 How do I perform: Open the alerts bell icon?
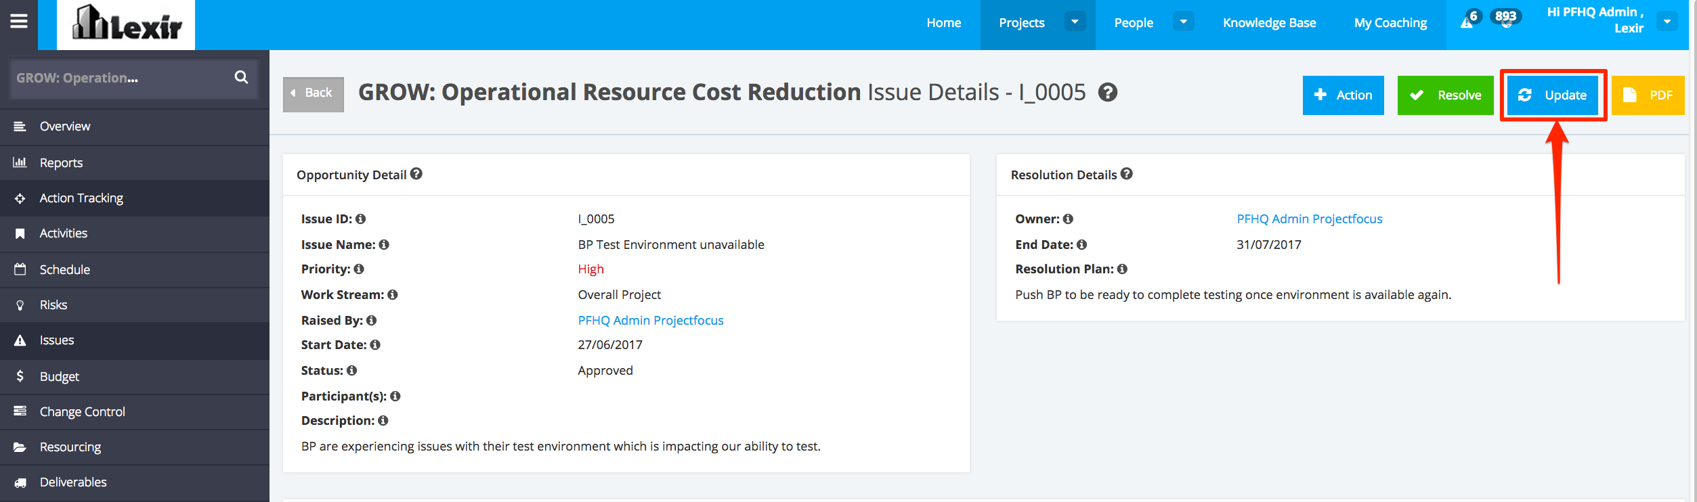click(x=1467, y=22)
